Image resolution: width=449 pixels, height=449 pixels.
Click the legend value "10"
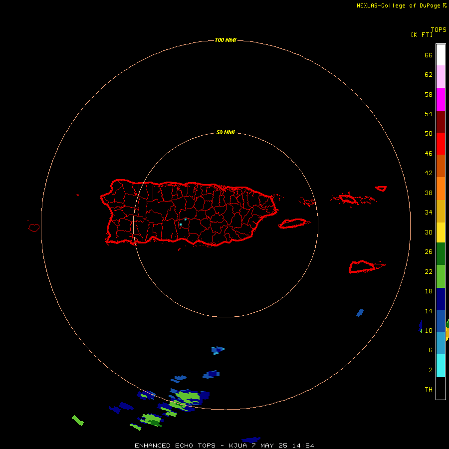point(429,331)
